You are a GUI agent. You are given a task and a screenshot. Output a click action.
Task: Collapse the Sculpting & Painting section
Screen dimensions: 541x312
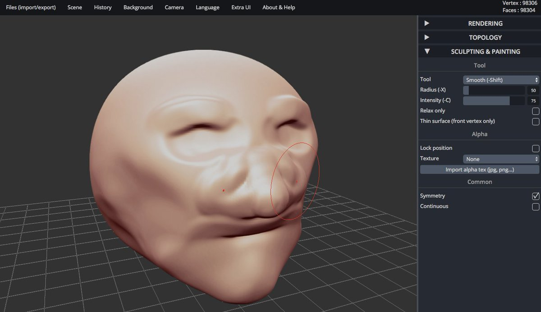[426, 51]
